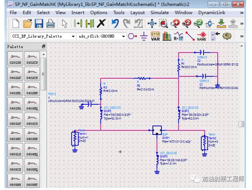
Task: Click the undo view icon
Action: point(138,24)
